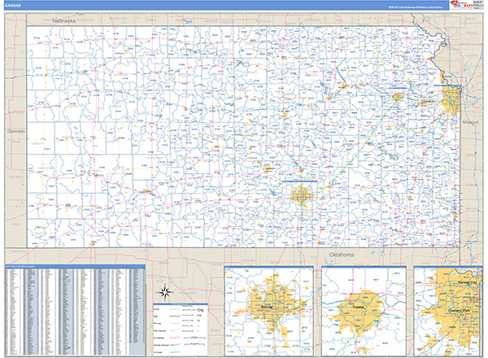This screenshot has height=358, width=488.
Task: Click the Wichita label in inset
Action: tap(267, 308)
